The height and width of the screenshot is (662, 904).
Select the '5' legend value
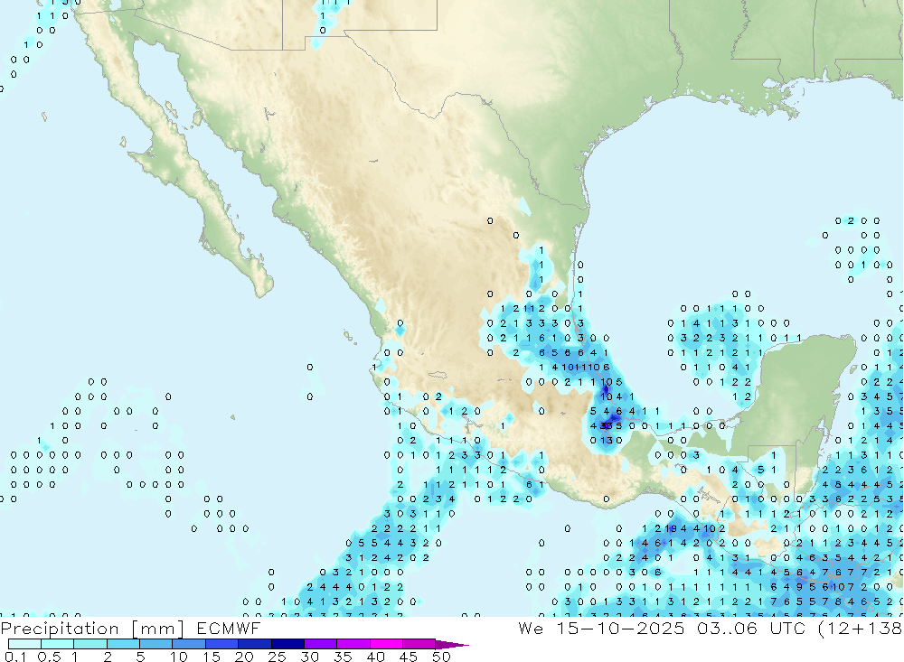(140, 657)
